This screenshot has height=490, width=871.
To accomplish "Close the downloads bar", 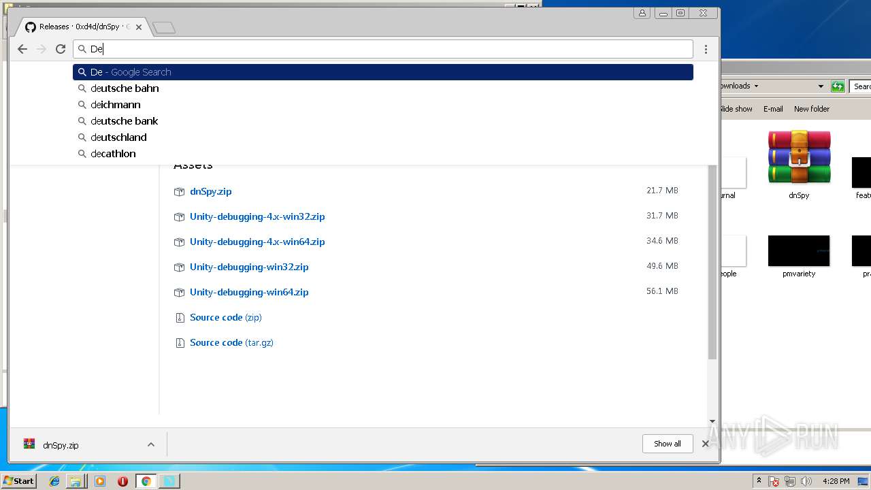I will point(706,444).
